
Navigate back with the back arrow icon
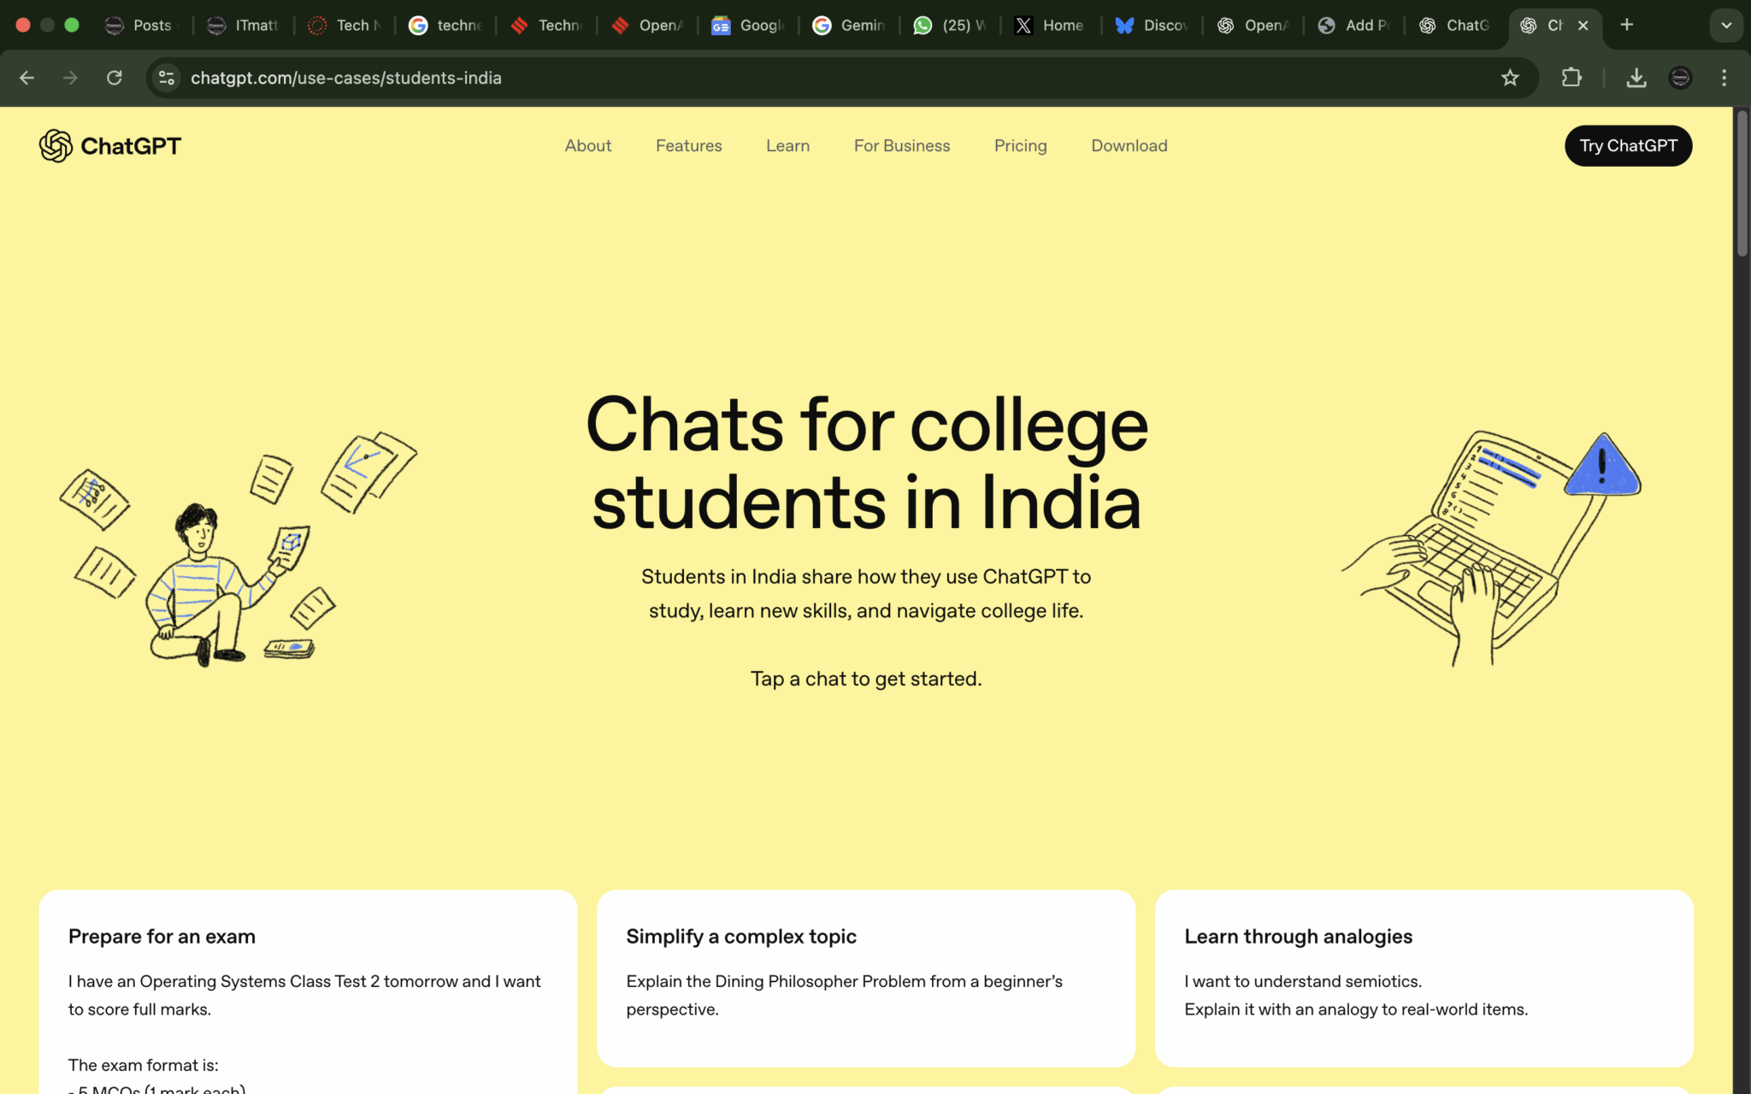(x=27, y=78)
